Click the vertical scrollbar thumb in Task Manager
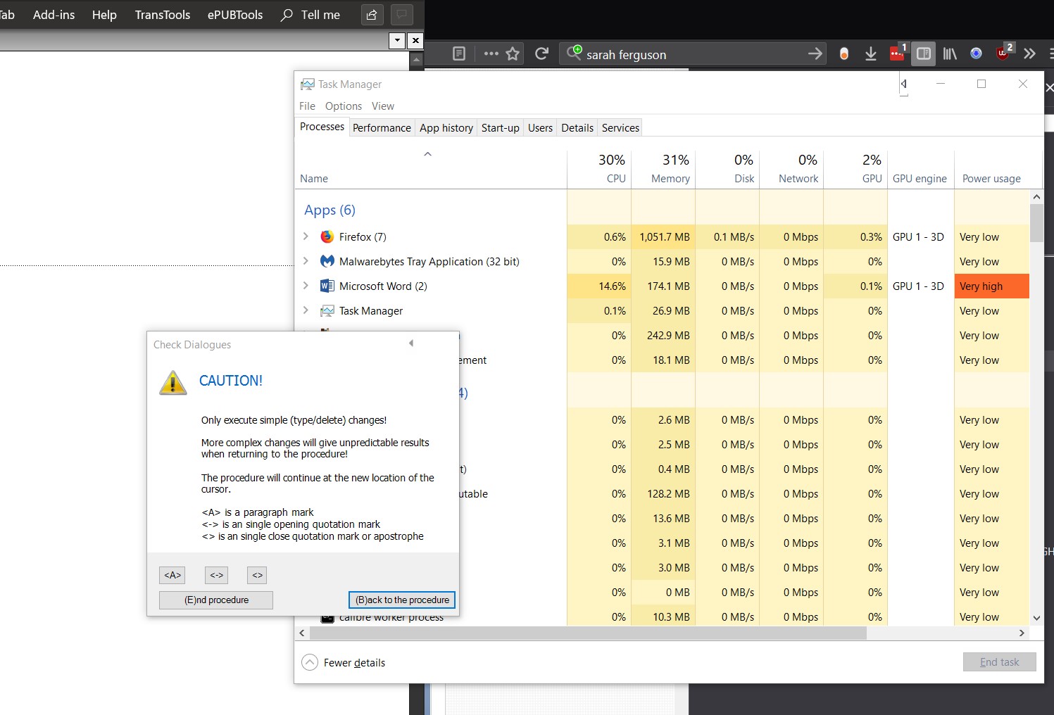 [1036, 223]
